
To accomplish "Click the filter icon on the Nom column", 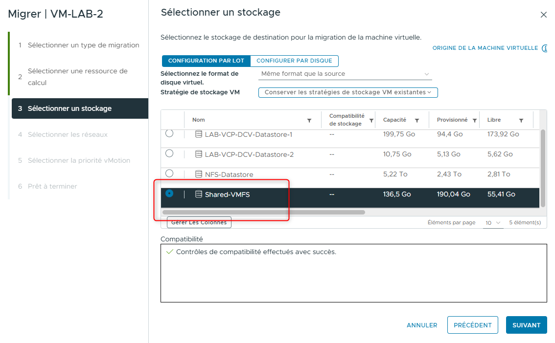I will click(x=309, y=120).
